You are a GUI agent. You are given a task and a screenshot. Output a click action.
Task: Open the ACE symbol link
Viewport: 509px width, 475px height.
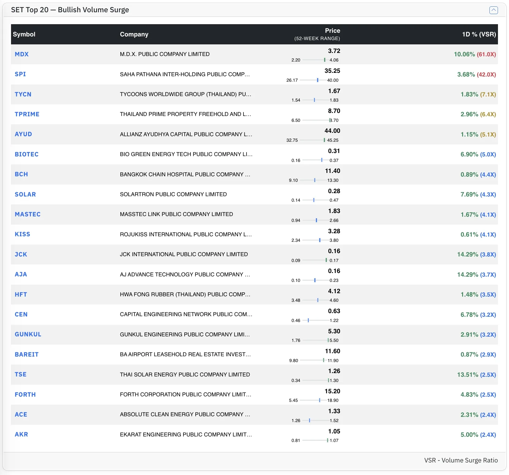coord(21,414)
